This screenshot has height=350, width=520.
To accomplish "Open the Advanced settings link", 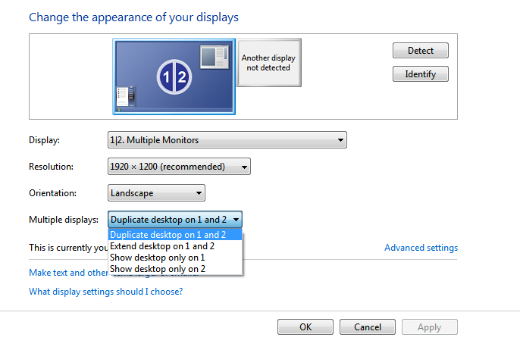I will pos(421,248).
